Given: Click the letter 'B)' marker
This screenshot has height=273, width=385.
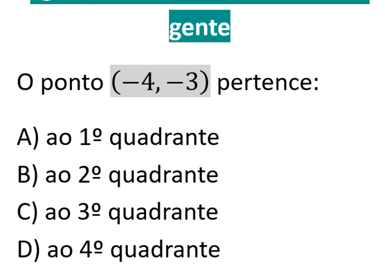Looking at the screenshot, I should 27,175.
